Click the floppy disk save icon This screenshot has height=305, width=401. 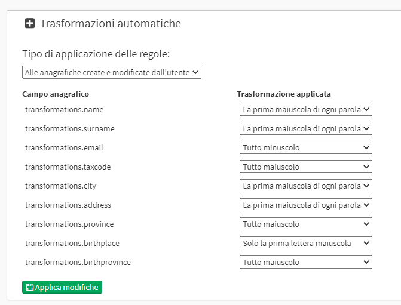[x=30, y=287]
